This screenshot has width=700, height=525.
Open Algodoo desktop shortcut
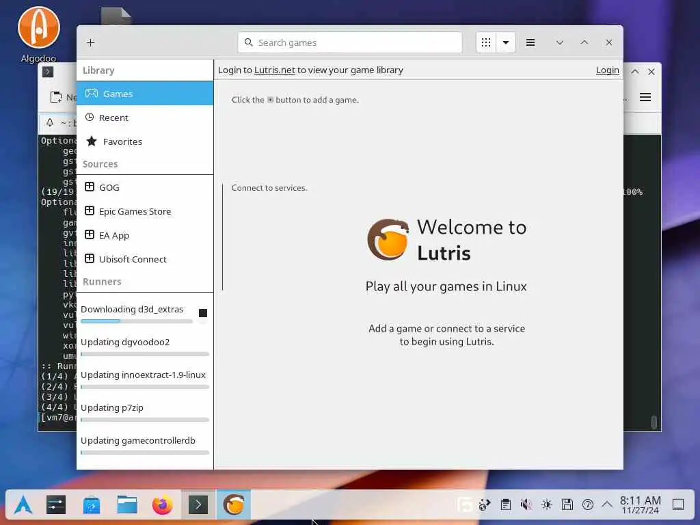[x=39, y=34]
